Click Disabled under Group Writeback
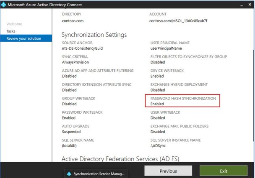The height and width of the screenshot is (178, 255). (x=69, y=104)
